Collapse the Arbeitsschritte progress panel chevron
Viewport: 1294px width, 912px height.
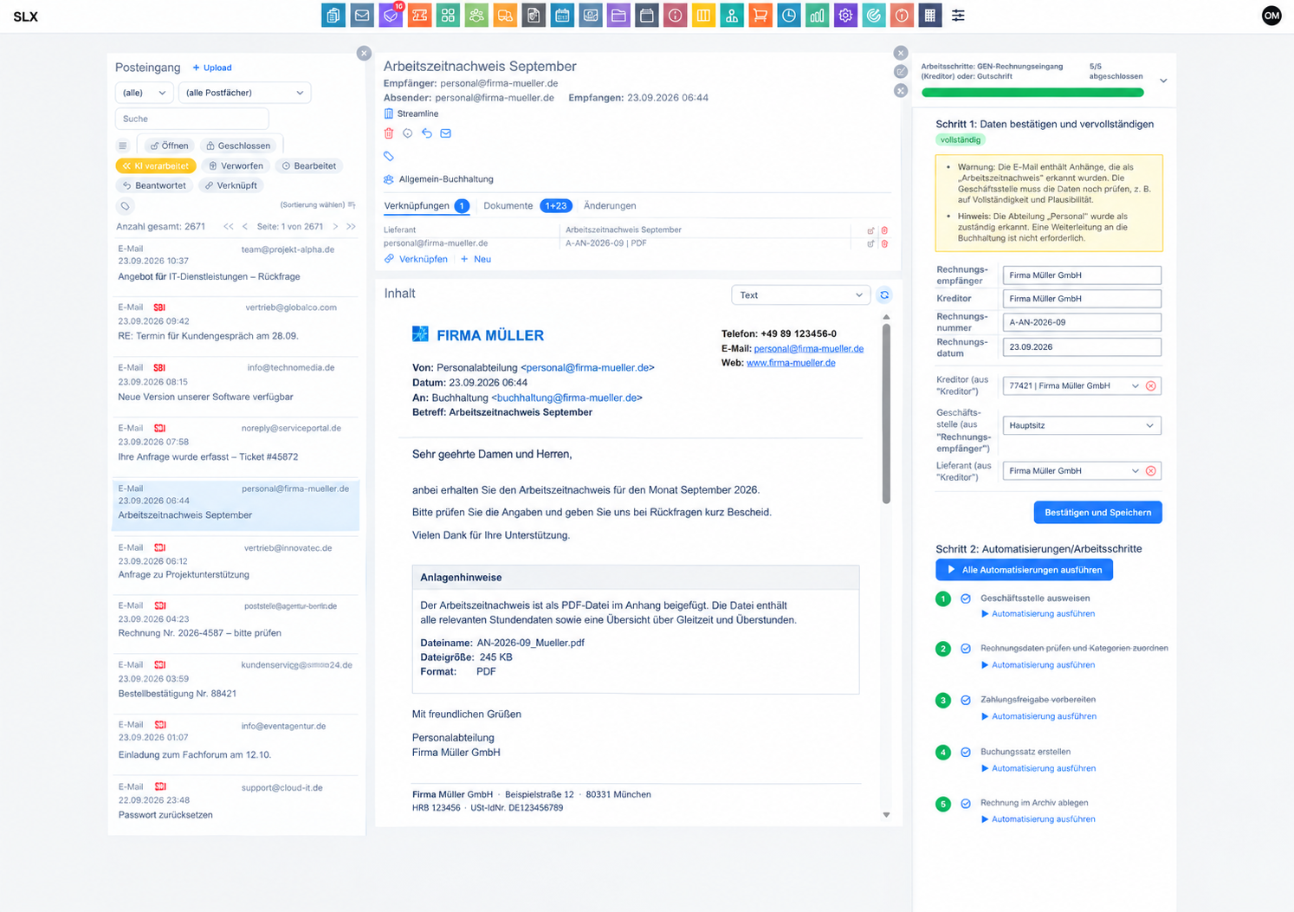click(x=1163, y=81)
